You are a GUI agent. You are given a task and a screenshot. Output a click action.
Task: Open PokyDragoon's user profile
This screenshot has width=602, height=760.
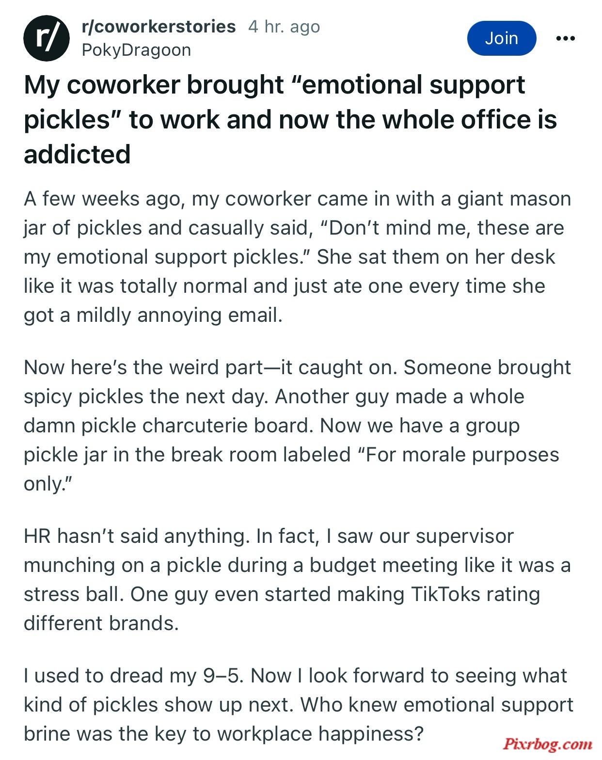tap(136, 50)
